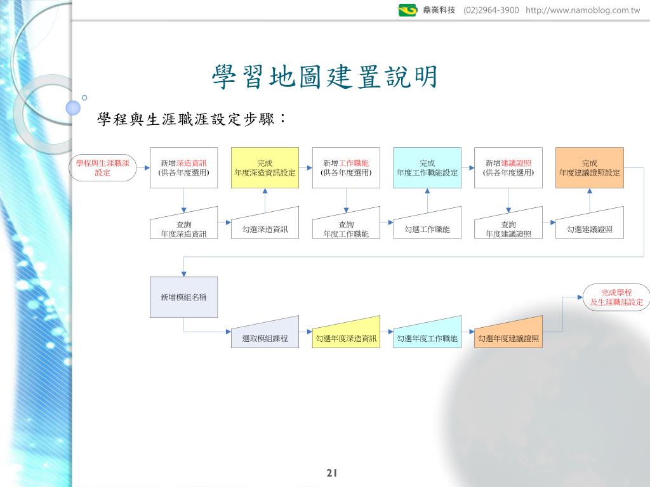Select the 新增工作職能 flowchart box
This screenshot has width=650, height=487.
tap(346, 167)
